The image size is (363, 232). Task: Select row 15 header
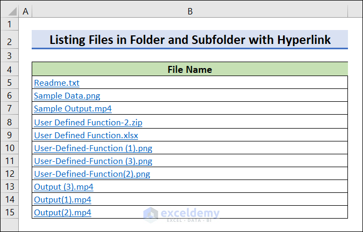(10, 213)
